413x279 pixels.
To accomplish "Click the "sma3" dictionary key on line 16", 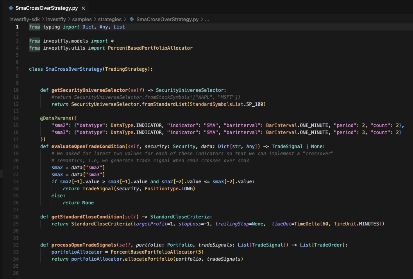I will coord(60,132).
